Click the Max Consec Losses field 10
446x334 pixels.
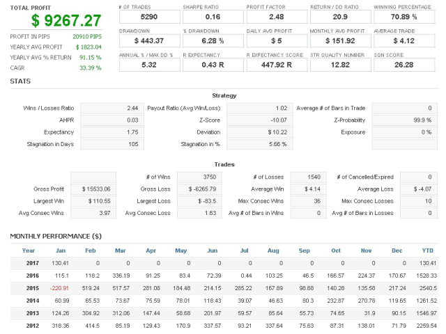tap(419, 201)
